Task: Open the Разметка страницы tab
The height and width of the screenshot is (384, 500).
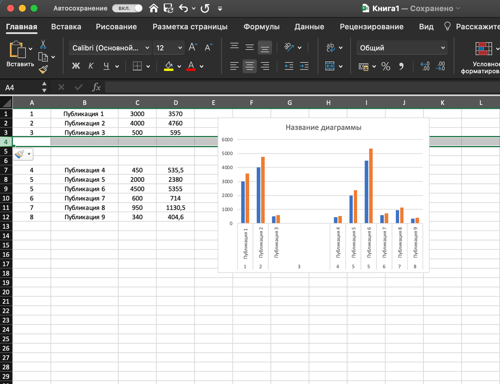Action: 190,27
